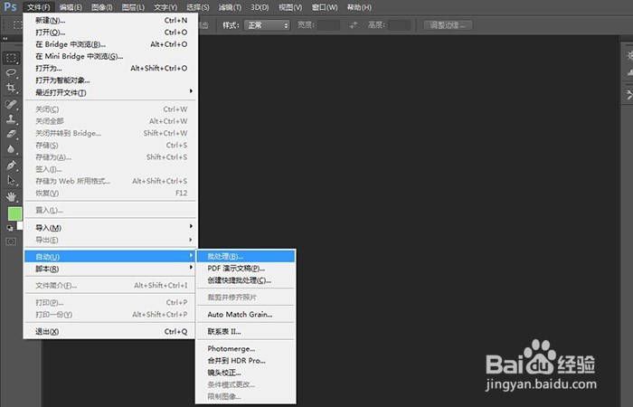Viewport: 633px width, 407px height.
Task: Select 镜头校正... entry
Action: pyautogui.click(x=246, y=373)
